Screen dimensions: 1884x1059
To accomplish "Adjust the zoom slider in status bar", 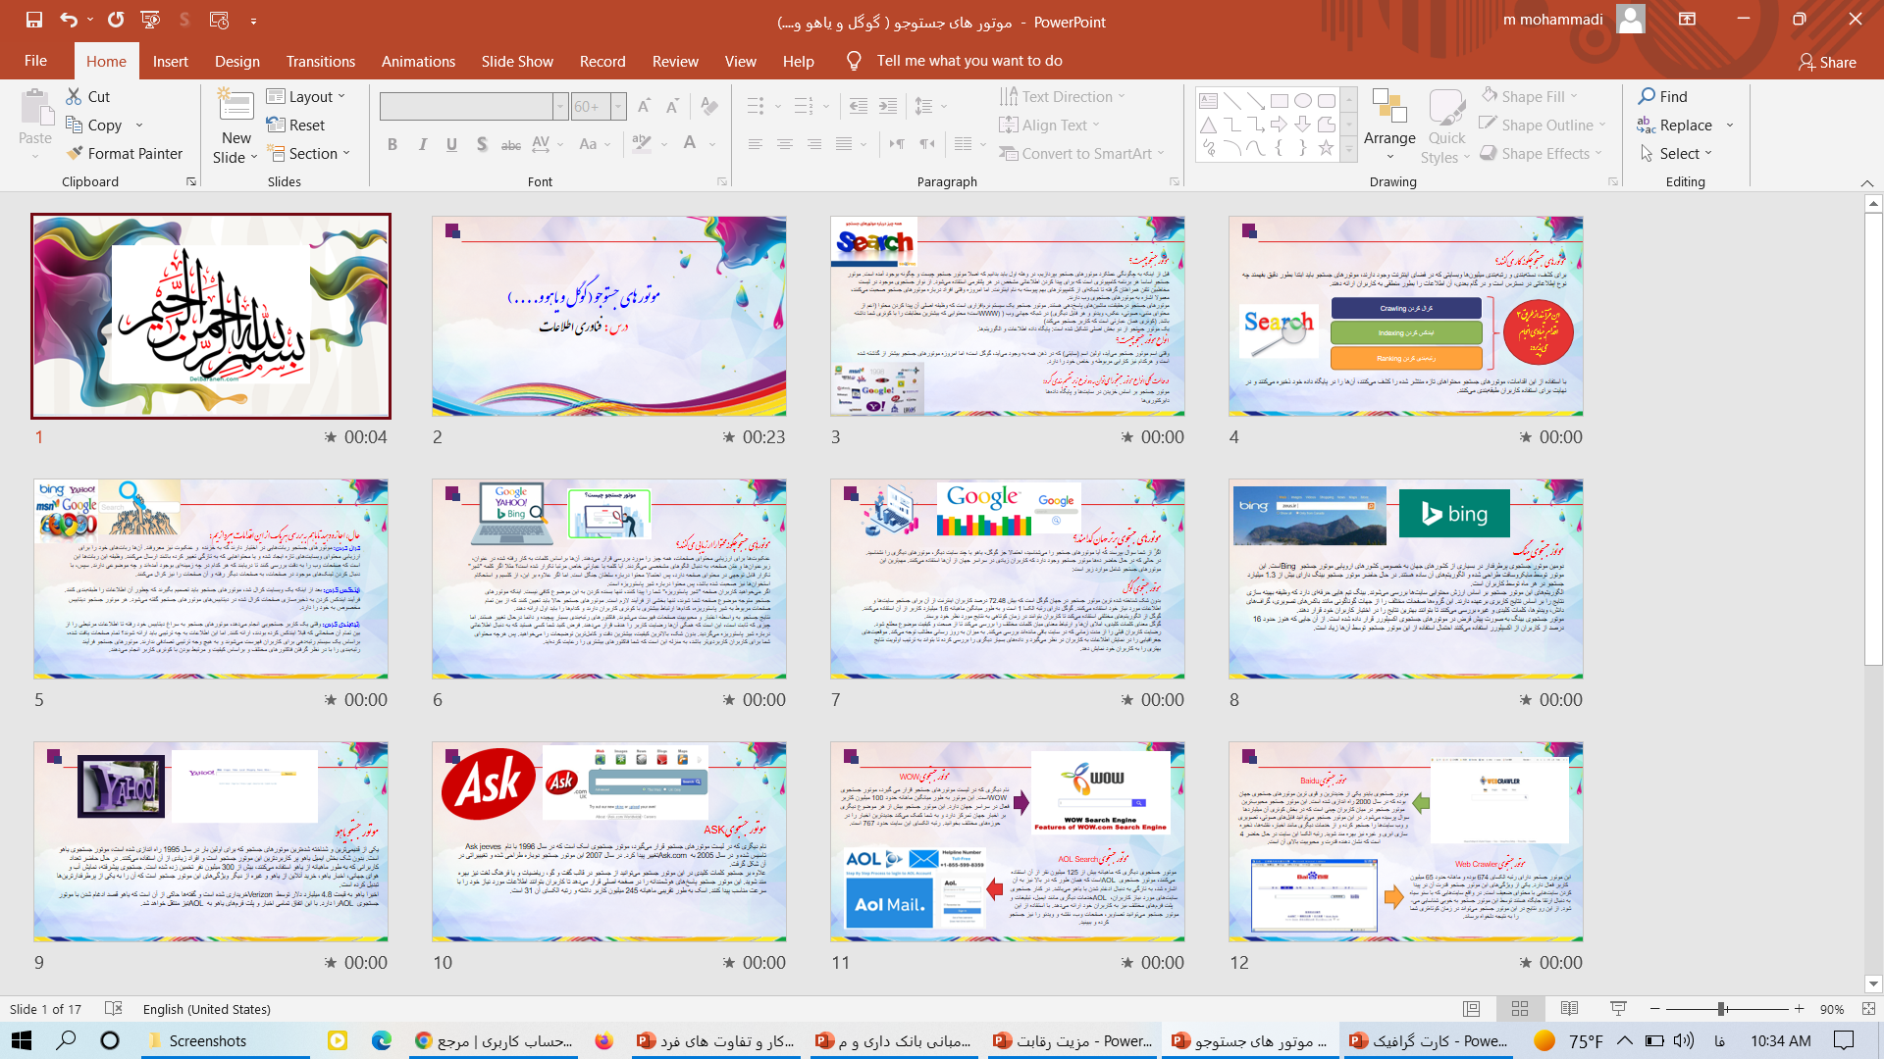I will [1721, 1009].
